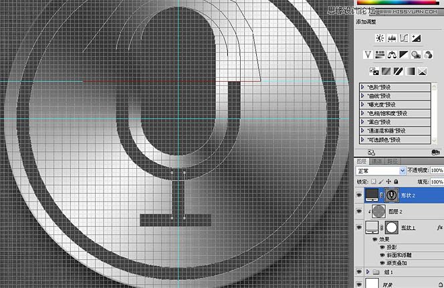Add a Hue/Saturation adjustment icon
Image resolution: width=444 pixels, height=288 pixels.
pos(380,54)
